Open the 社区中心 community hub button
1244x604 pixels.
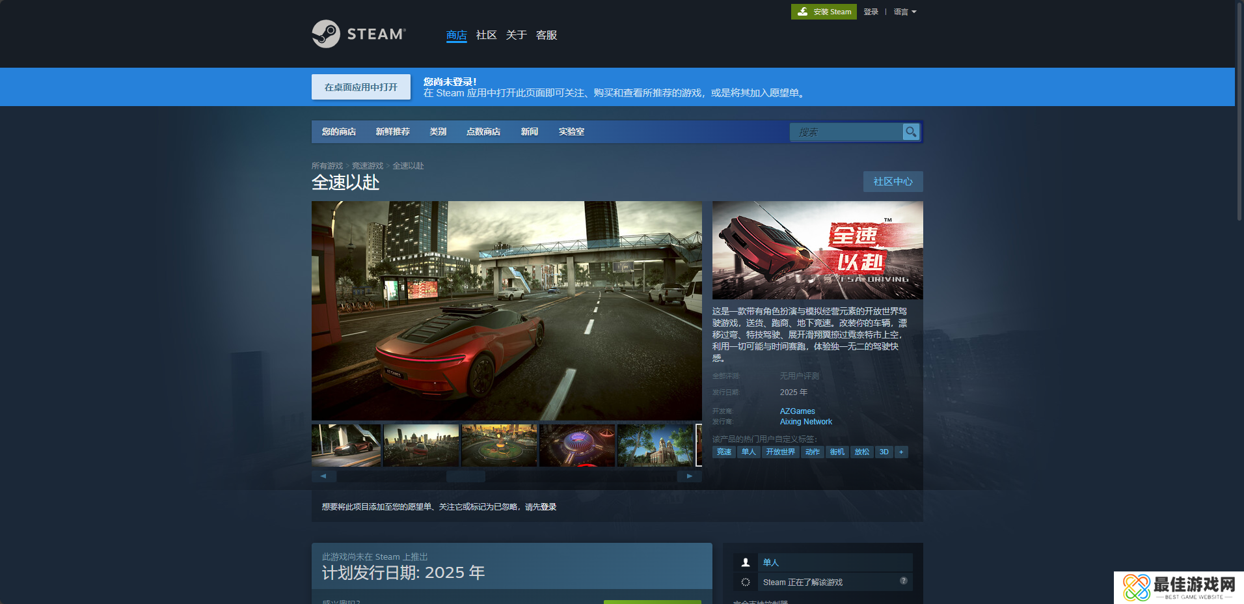coord(893,182)
